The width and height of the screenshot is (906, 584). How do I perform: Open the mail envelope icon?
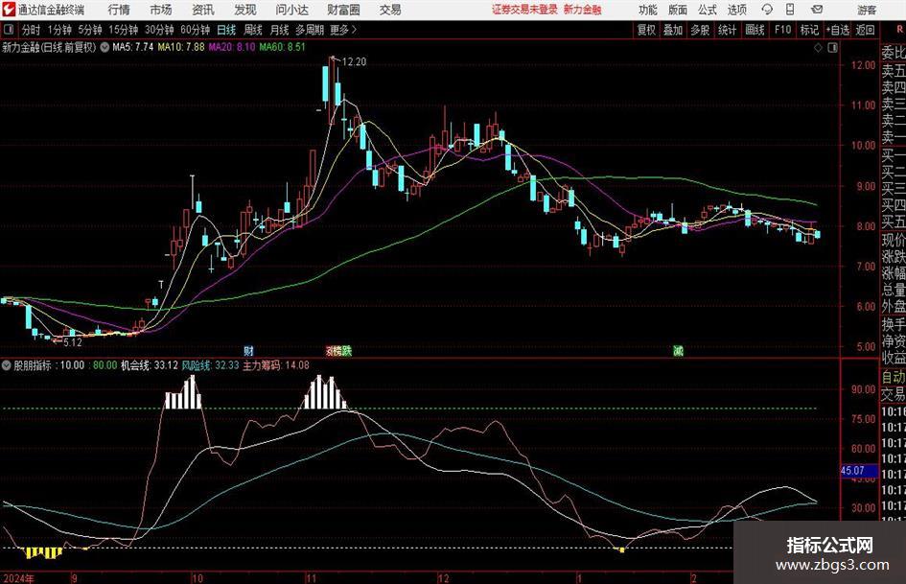tap(817, 10)
